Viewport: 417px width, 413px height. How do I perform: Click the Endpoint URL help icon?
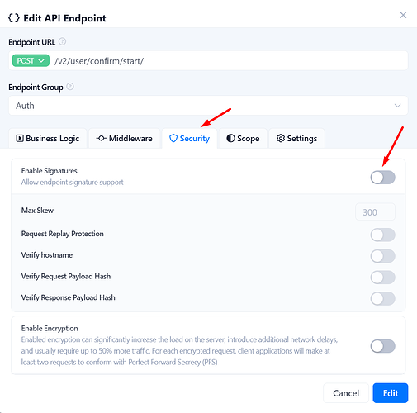(63, 41)
